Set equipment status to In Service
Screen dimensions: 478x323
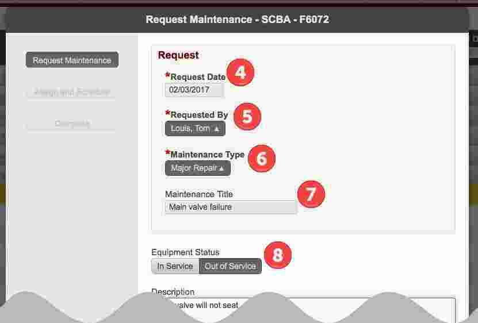175,266
